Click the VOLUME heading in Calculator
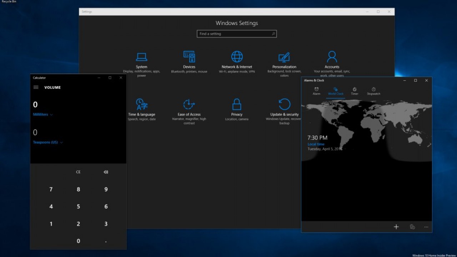This screenshot has height=257, width=457. 52,87
